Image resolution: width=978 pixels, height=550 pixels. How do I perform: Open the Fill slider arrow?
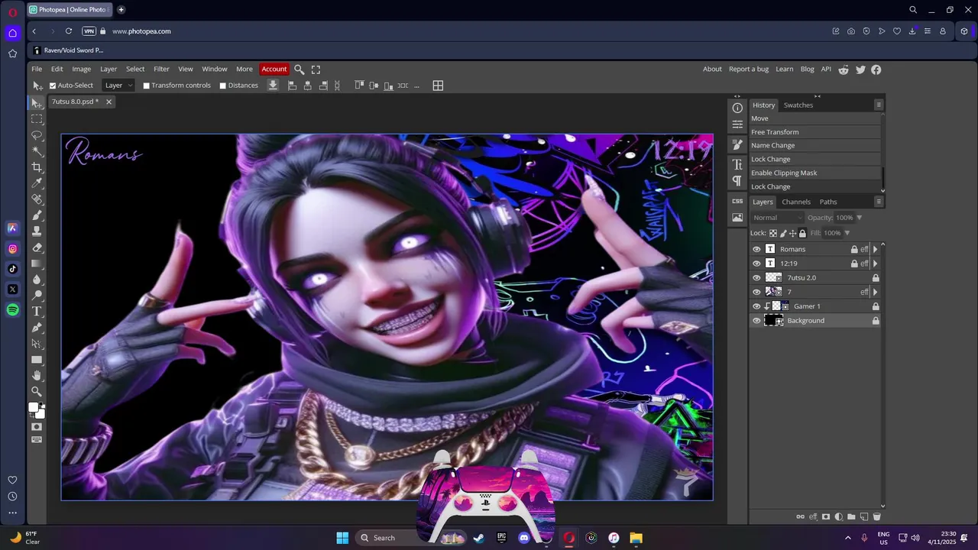pyautogui.click(x=847, y=233)
